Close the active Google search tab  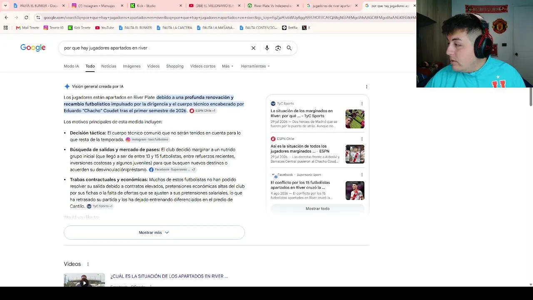[x=414, y=6]
